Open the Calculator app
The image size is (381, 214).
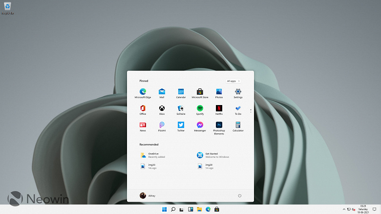coord(238,125)
